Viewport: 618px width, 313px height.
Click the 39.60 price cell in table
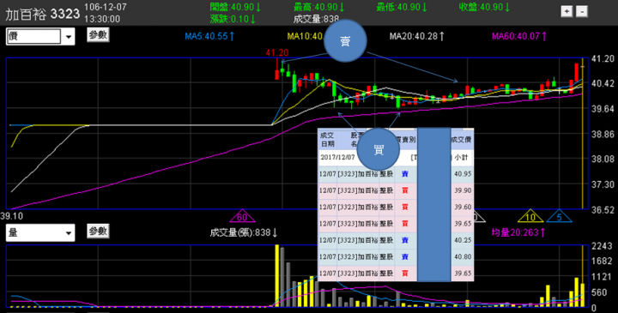point(463,207)
